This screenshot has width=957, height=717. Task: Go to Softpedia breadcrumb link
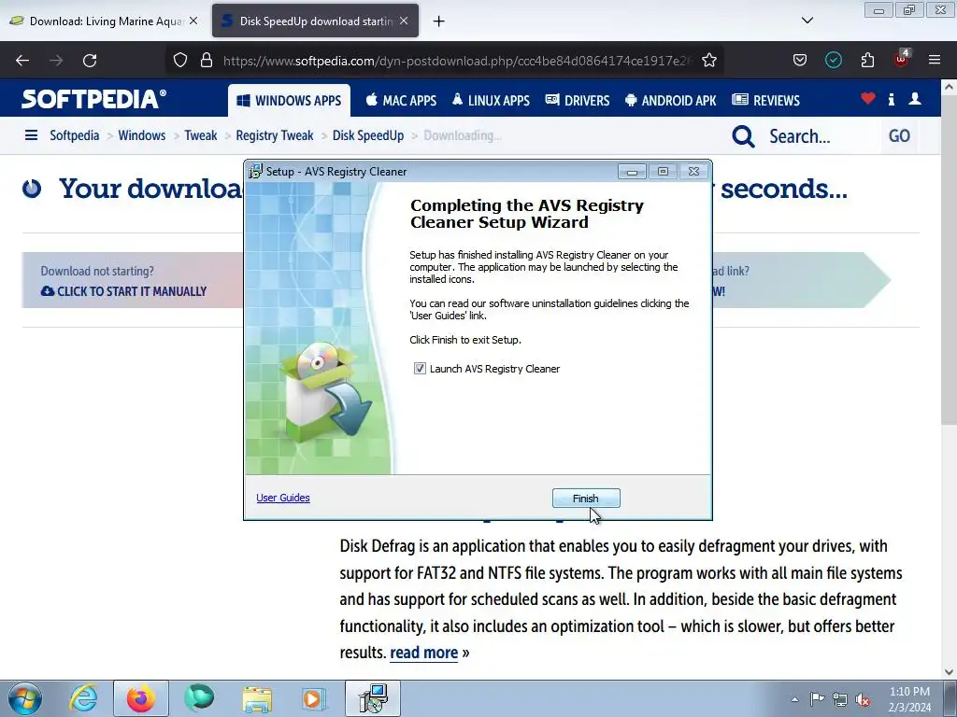pos(75,135)
